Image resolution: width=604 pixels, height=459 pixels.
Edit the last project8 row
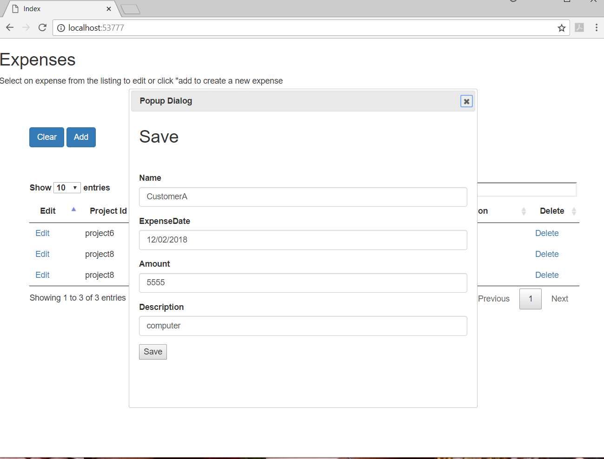[x=42, y=275]
